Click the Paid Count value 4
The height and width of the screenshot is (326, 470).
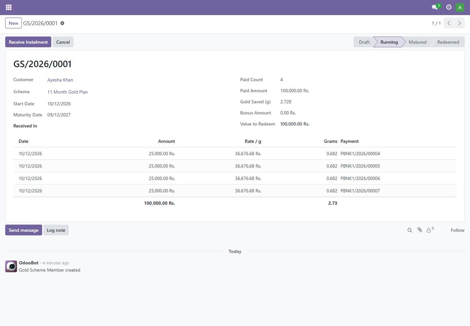click(x=282, y=79)
